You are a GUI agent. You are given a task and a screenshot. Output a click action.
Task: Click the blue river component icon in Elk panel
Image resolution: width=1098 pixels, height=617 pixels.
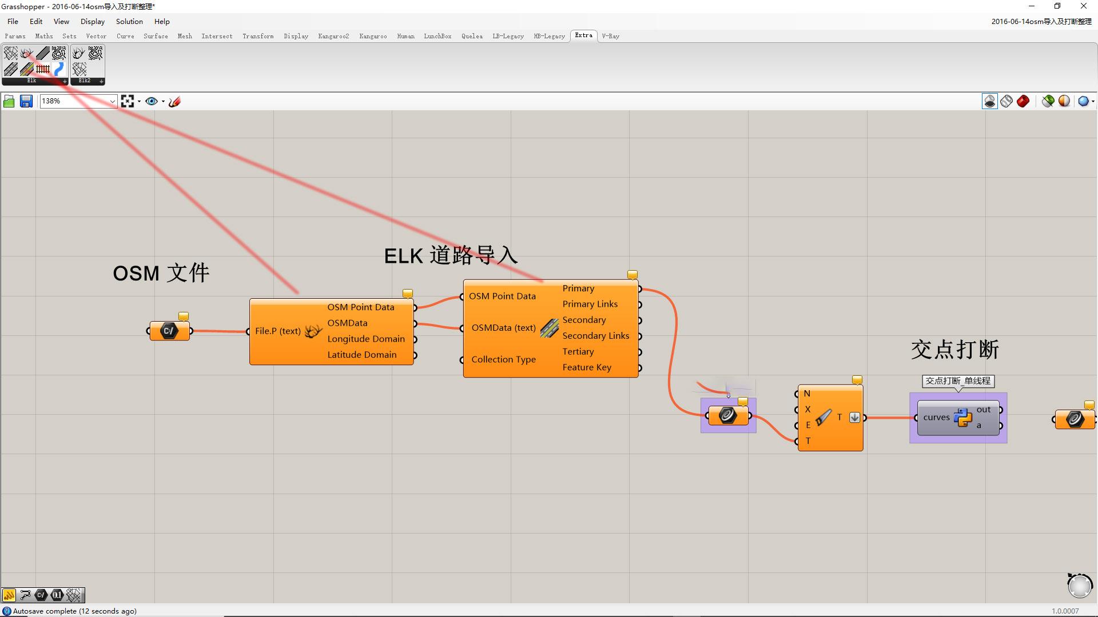coord(59,69)
